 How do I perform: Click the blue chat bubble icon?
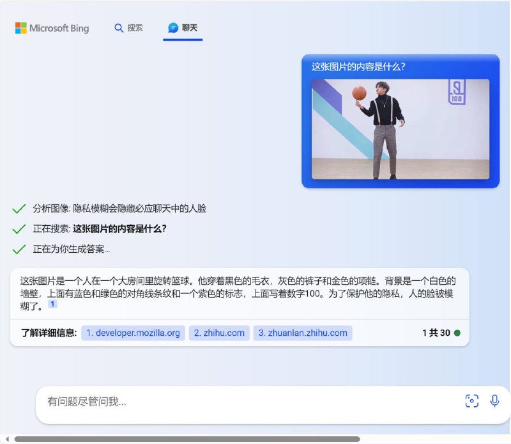tap(173, 28)
